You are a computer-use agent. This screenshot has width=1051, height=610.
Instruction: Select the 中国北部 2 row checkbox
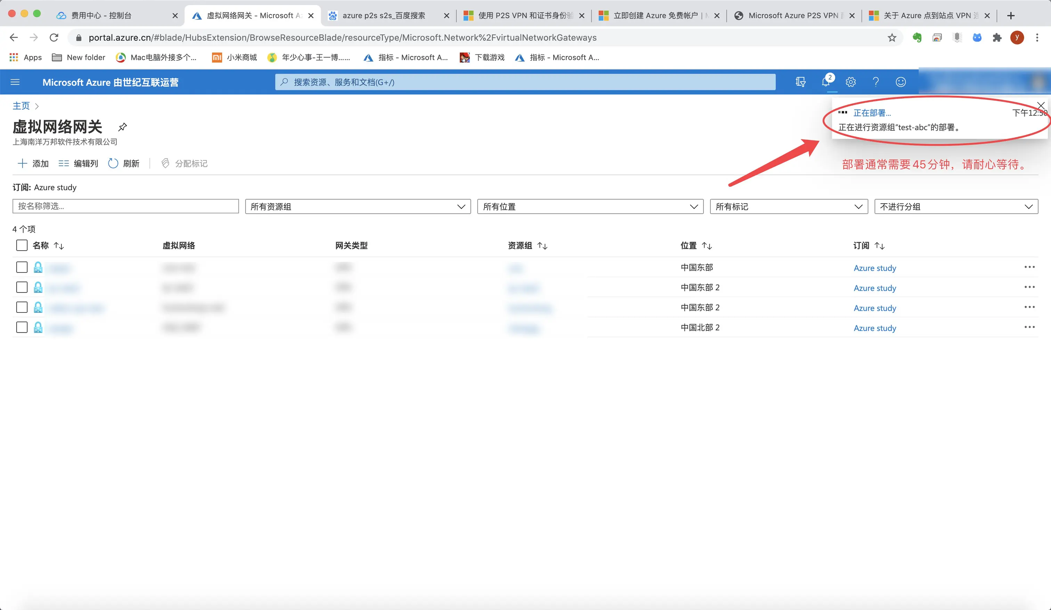pyautogui.click(x=22, y=327)
